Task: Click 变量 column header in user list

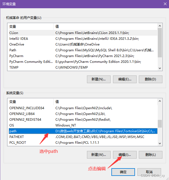Action: click(30, 27)
